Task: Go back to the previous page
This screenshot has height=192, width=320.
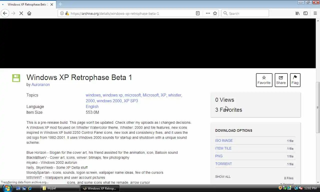Action: point(5,13)
